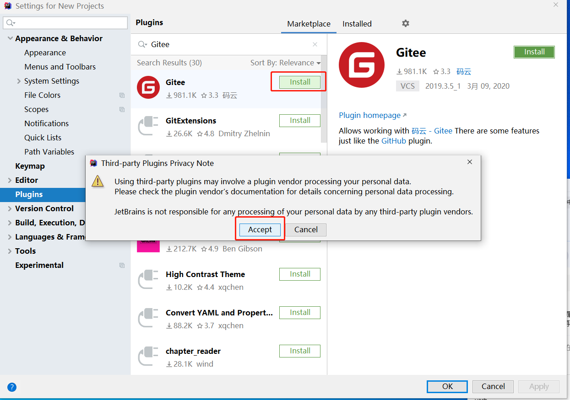Collapse Appearance & Behavior section
Image resolution: width=570 pixels, height=400 pixels.
[x=10, y=38]
